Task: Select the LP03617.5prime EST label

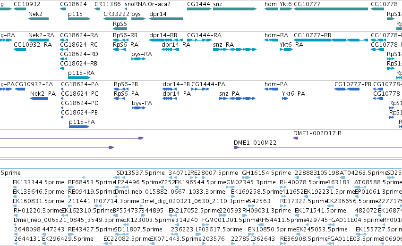Action: [219, 230]
